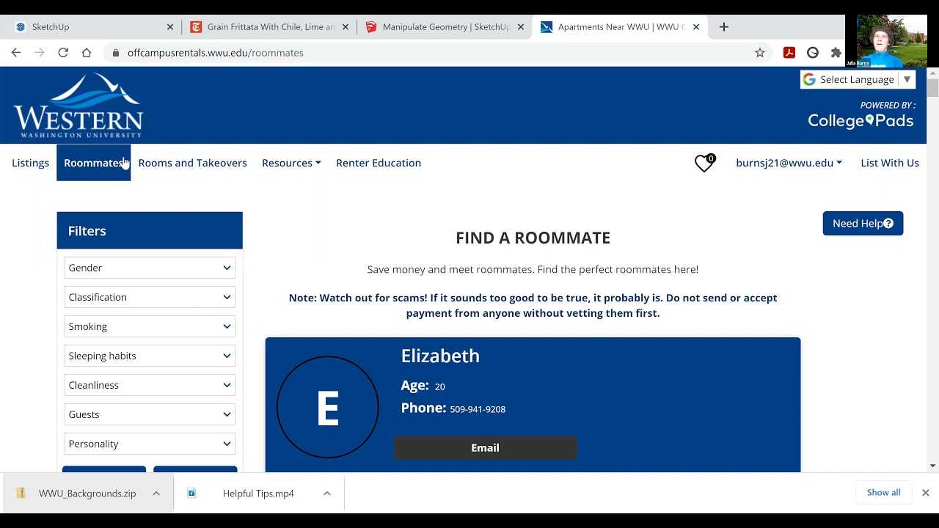Close the Grain Frittata tab
This screenshot has width=939, height=528.
[x=346, y=27]
